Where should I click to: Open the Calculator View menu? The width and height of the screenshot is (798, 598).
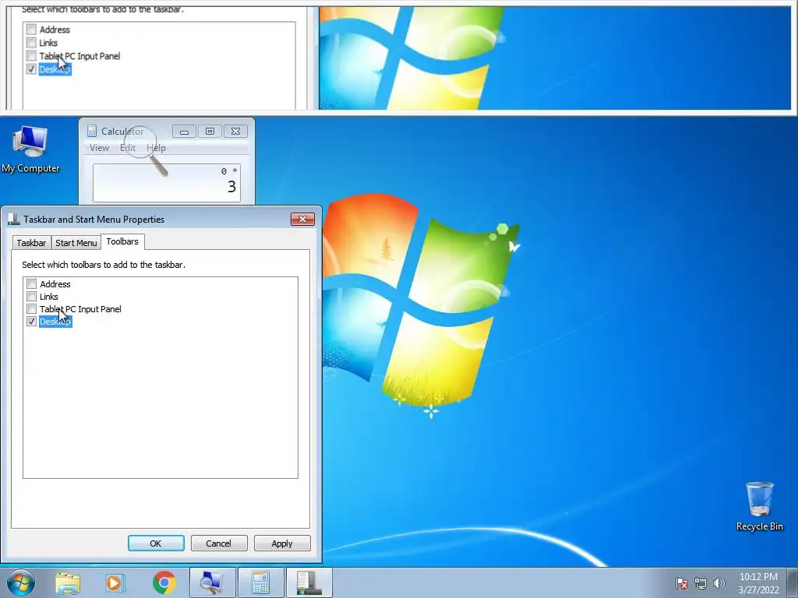pyautogui.click(x=99, y=148)
